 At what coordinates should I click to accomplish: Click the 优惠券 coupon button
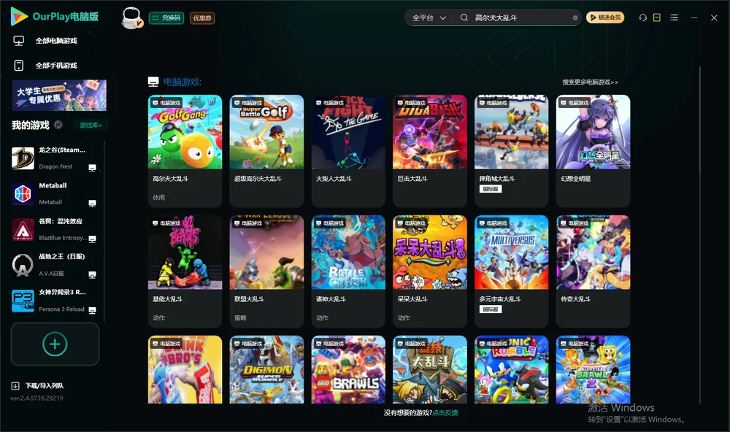pos(202,18)
